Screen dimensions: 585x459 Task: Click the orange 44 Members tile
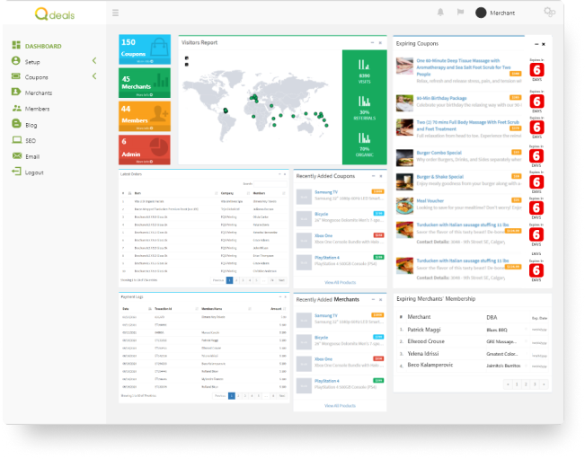click(x=145, y=116)
